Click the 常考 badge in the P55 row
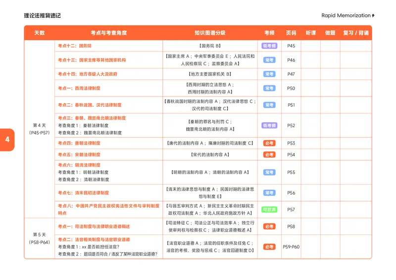Image resolution: width=396 pixels, height=280 pixels. click(269, 172)
